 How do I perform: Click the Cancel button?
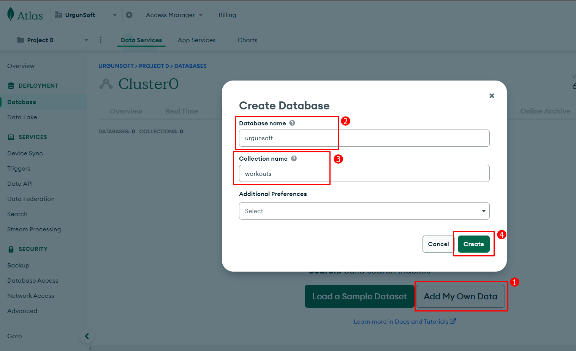pos(438,244)
